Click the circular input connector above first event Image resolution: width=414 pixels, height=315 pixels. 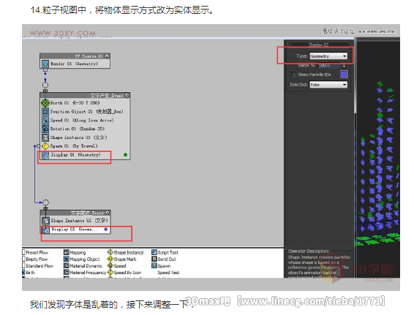tap(45, 86)
